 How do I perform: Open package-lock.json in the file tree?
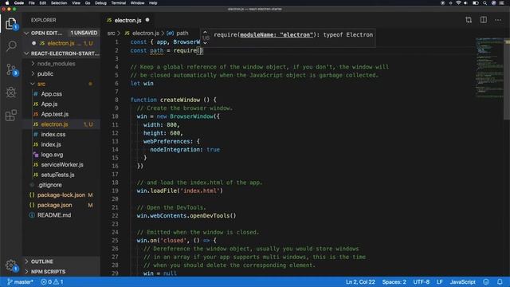click(61, 195)
